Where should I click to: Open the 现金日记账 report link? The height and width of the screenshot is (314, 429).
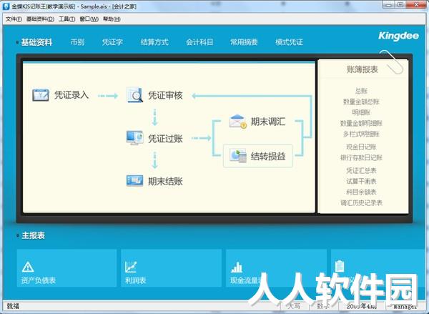pos(361,147)
